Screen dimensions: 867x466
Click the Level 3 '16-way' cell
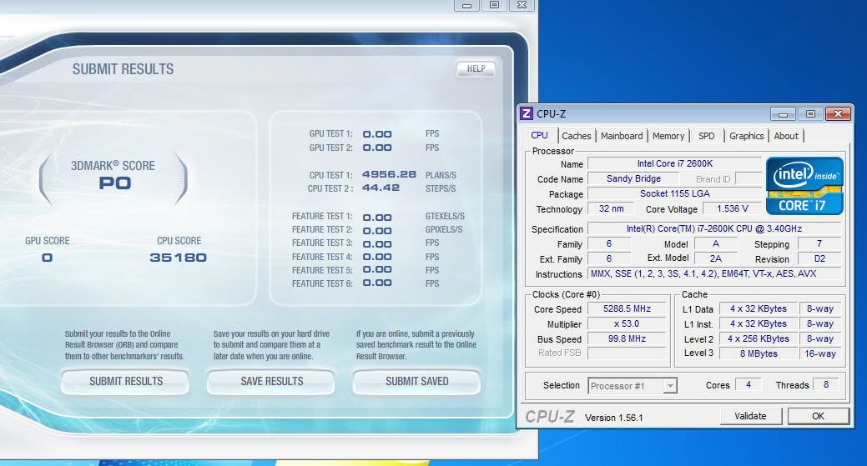pyautogui.click(x=820, y=354)
